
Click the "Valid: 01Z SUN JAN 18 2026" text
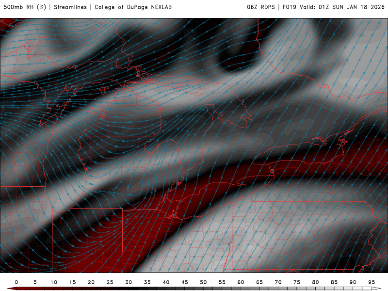[342, 7]
